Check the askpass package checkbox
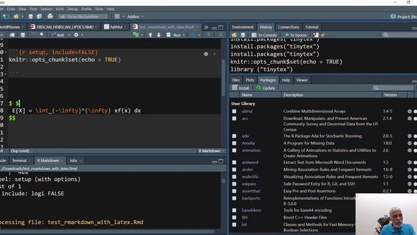The height and width of the screenshot is (235, 417). coord(234,184)
